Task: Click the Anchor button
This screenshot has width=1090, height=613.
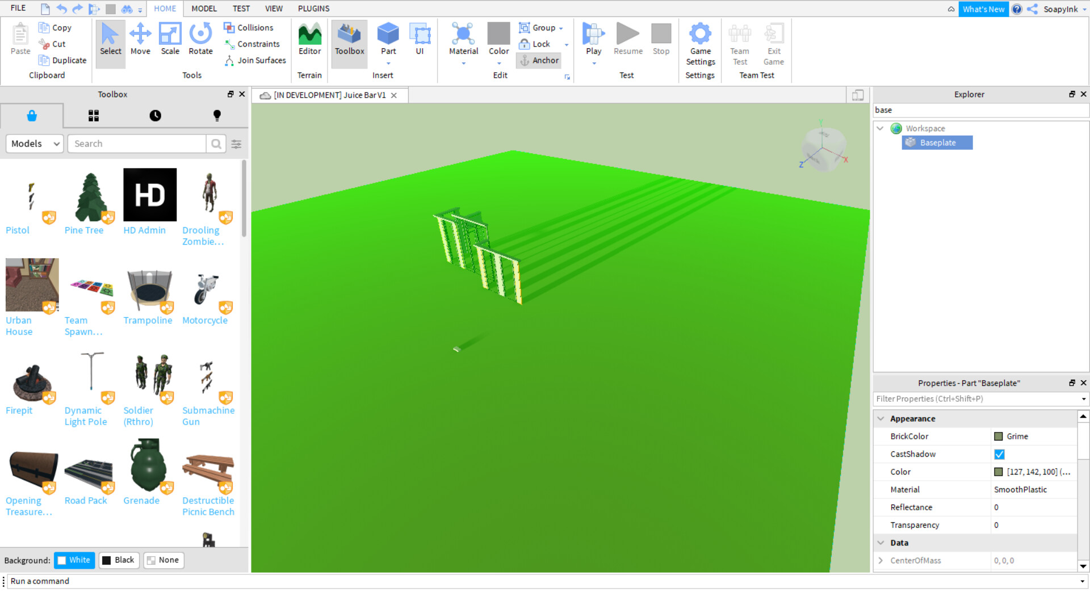Action: click(539, 60)
